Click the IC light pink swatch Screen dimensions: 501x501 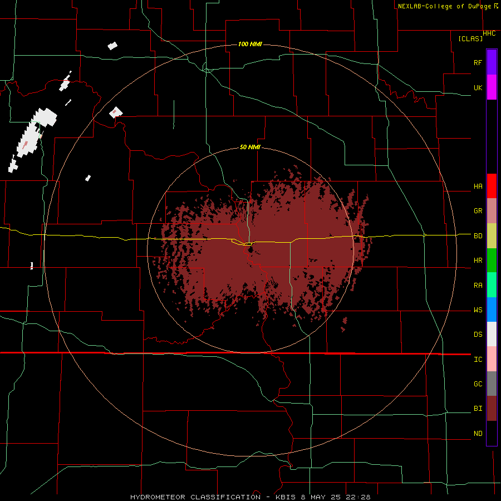pos(492,359)
